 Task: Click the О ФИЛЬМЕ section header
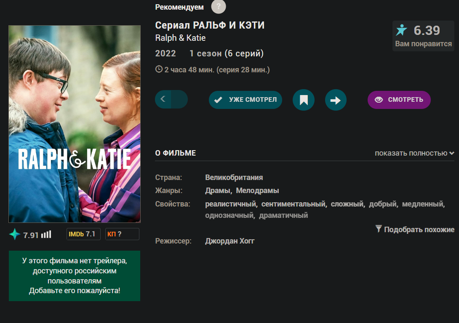[x=175, y=153]
